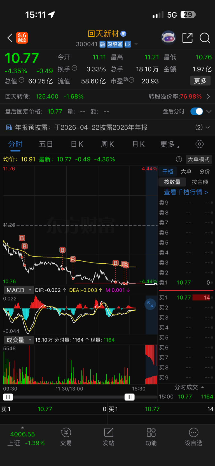Tap the 深股通 badge
Image resolution: width=215 pixels, height=466 pixels.
coord(115,44)
